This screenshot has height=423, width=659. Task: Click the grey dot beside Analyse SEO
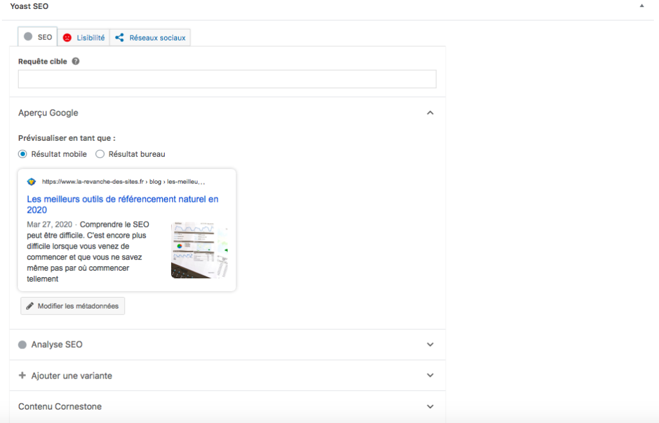(23, 345)
